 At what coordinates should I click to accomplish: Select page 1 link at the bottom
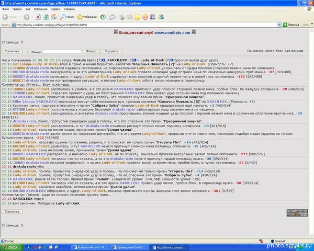coord(22,225)
